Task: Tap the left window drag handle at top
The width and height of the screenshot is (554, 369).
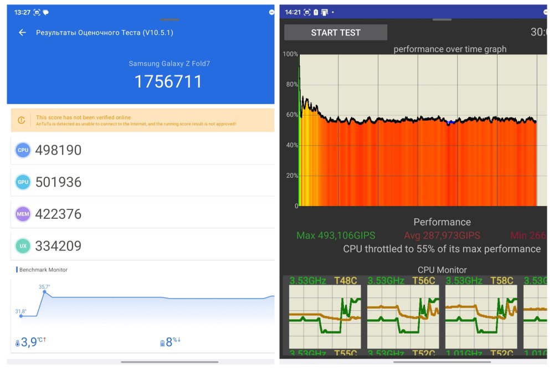Action: 170,19
